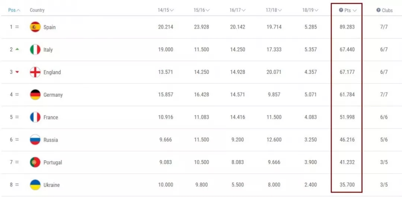Sort by the 17/18 season column

[x=274, y=10]
